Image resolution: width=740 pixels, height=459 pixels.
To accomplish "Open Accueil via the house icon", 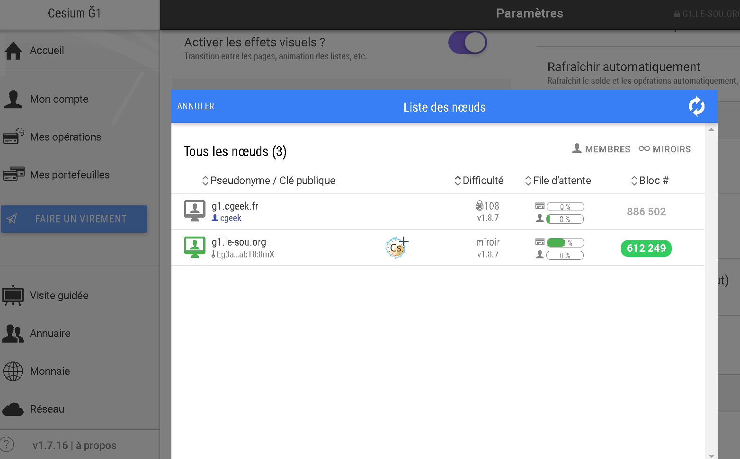I will 13,51.
